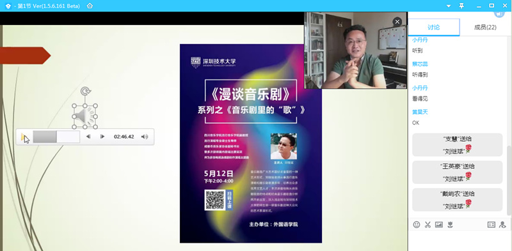The width and height of the screenshot is (512, 251).
Task: Click the speaker audio object on slide
Action: 84,116
